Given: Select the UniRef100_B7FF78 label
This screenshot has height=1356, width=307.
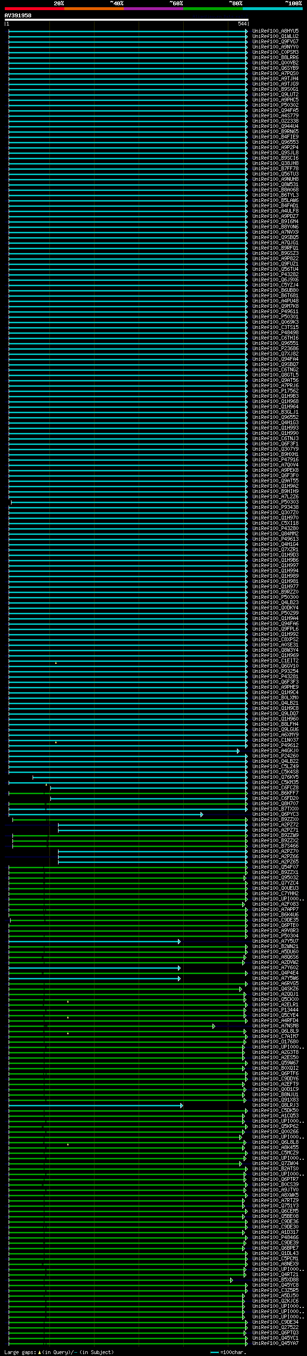Looking at the screenshot, I should pos(275,168).
